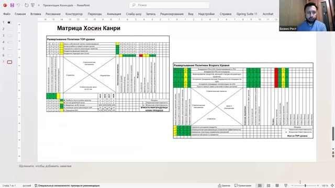Toggle the Примечания comments pane button
This screenshot has height=188, width=335.
coord(243,186)
